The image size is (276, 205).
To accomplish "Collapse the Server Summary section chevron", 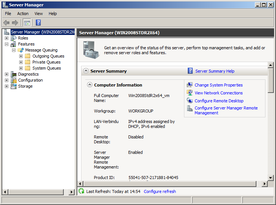I will click(x=86, y=71).
